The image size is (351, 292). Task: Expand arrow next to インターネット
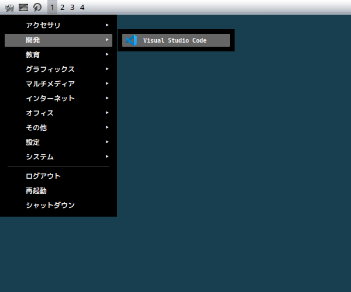click(x=107, y=98)
